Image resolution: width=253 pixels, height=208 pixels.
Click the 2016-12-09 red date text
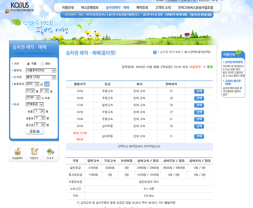pyautogui.click(x=80, y=133)
